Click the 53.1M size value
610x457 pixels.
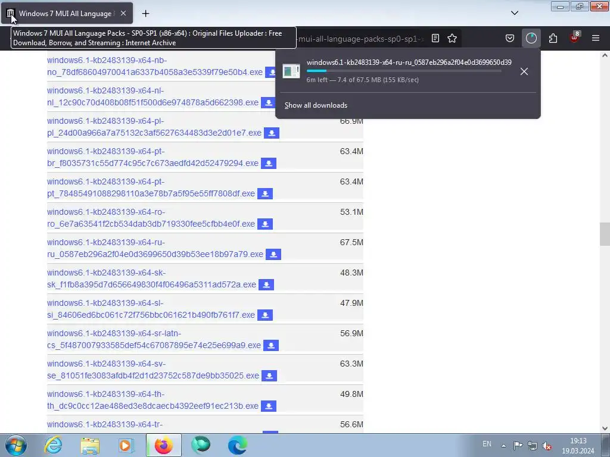[351, 212]
